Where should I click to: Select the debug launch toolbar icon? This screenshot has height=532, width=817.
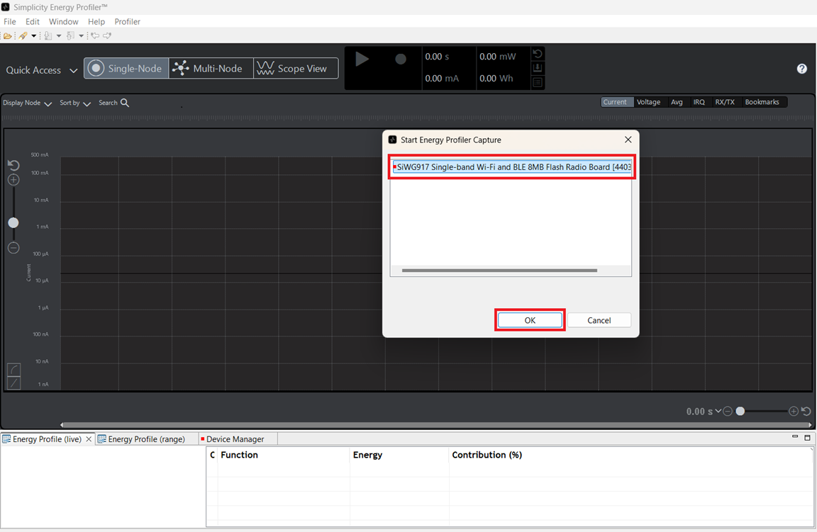click(x=23, y=35)
